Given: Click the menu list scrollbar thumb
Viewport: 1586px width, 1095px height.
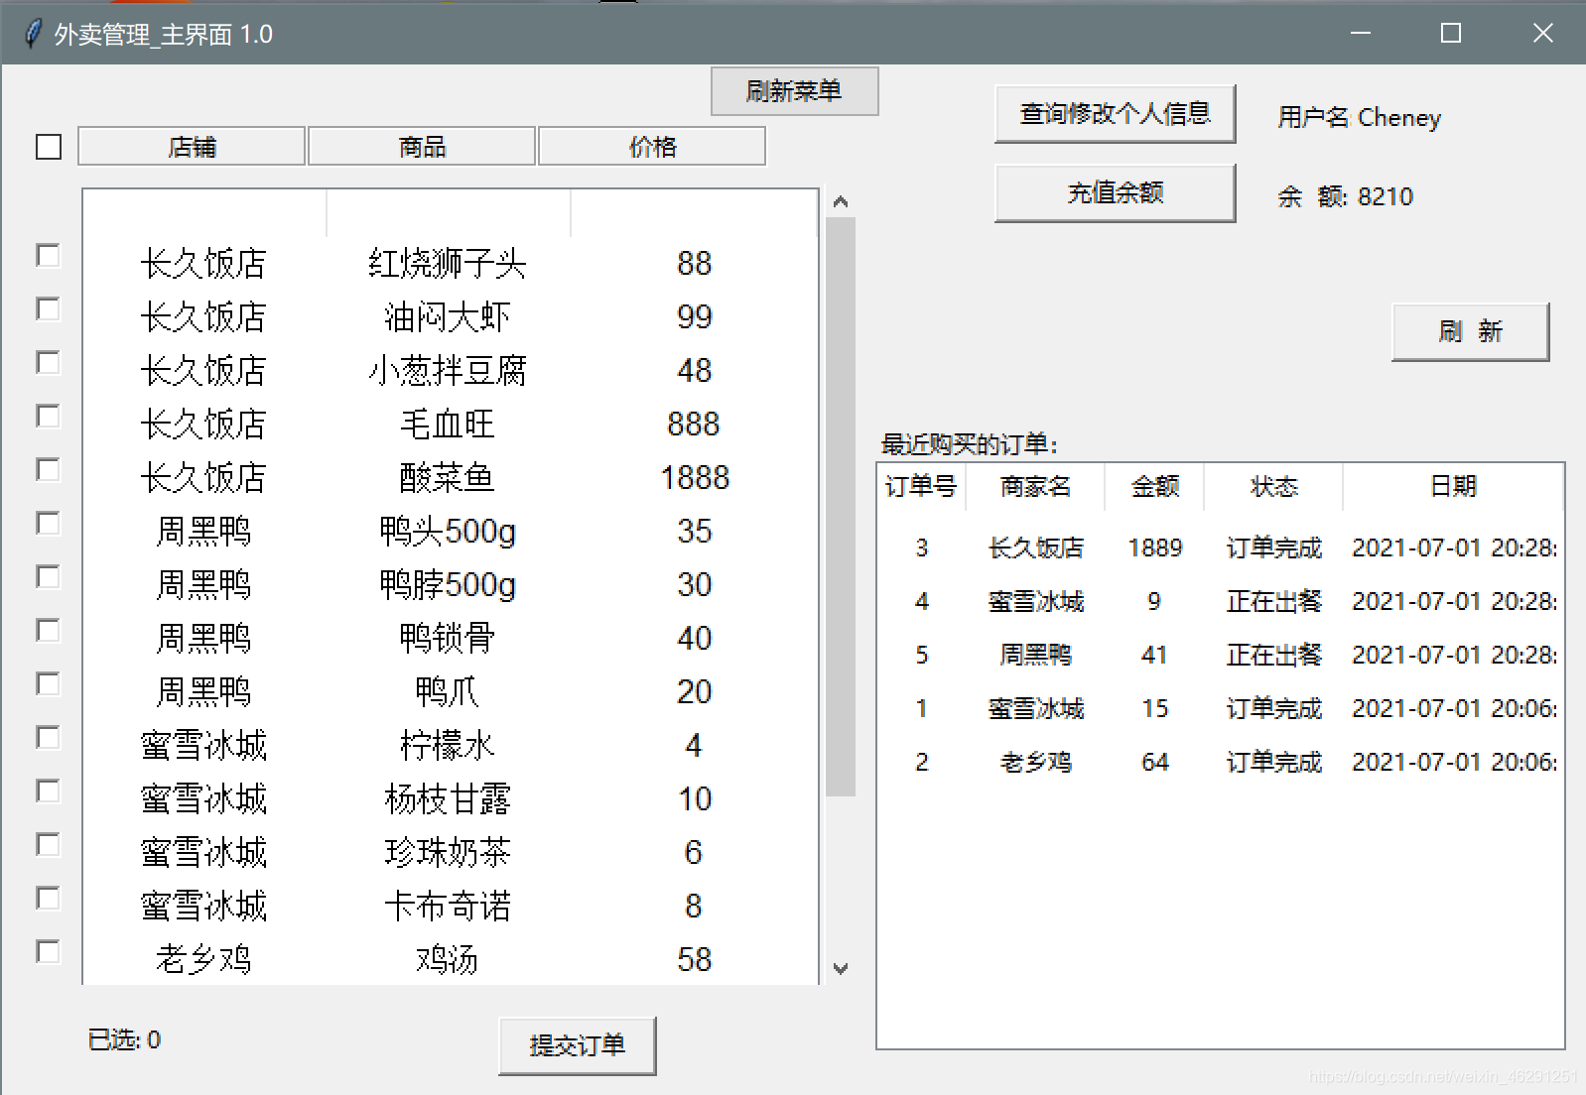Looking at the screenshot, I should pyautogui.click(x=841, y=506).
